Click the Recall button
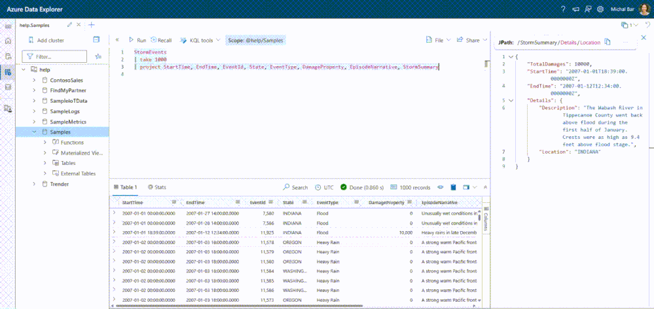This screenshot has height=309, width=654. point(162,41)
